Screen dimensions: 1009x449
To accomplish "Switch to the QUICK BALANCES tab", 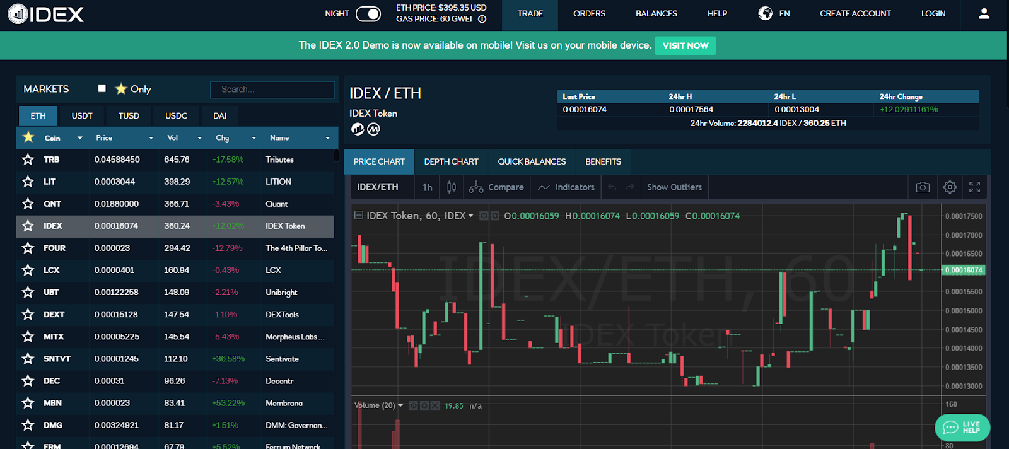I will (x=532, y=162).
